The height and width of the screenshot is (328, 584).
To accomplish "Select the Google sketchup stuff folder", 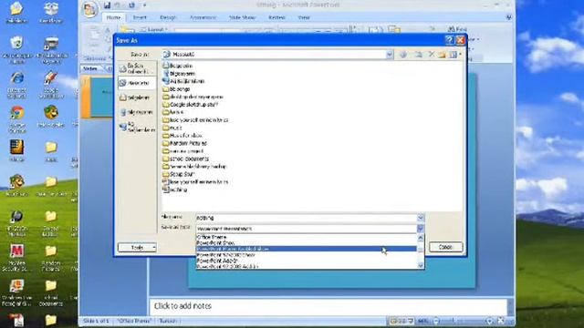I will point(191,105).
